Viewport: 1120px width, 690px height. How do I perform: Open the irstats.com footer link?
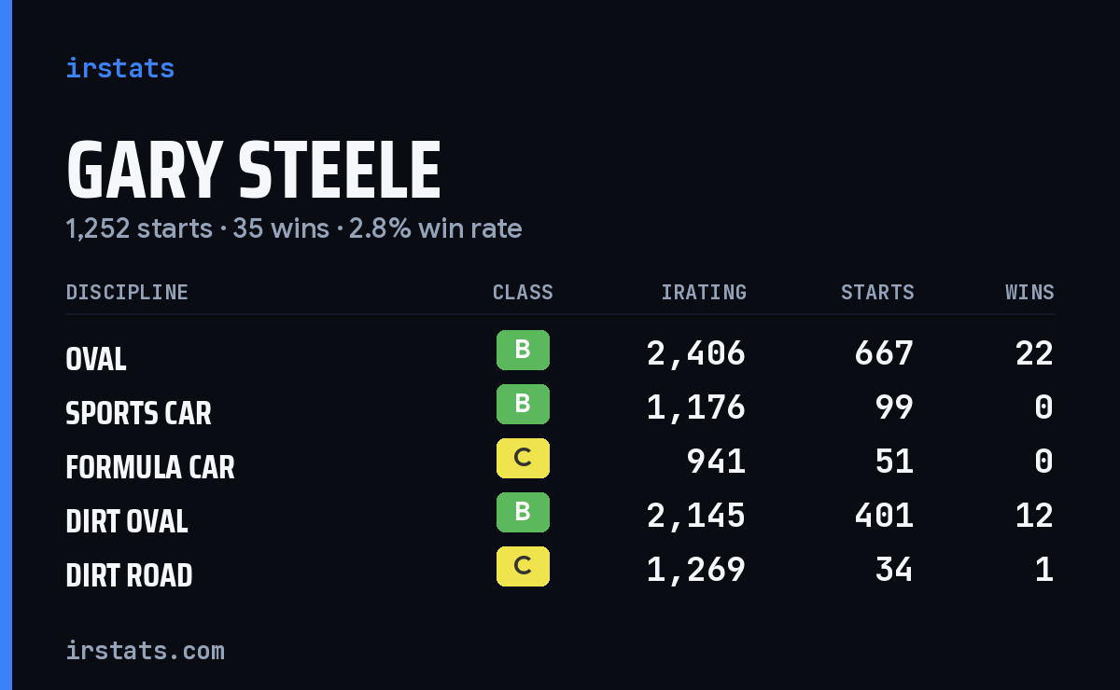point(145,650)
